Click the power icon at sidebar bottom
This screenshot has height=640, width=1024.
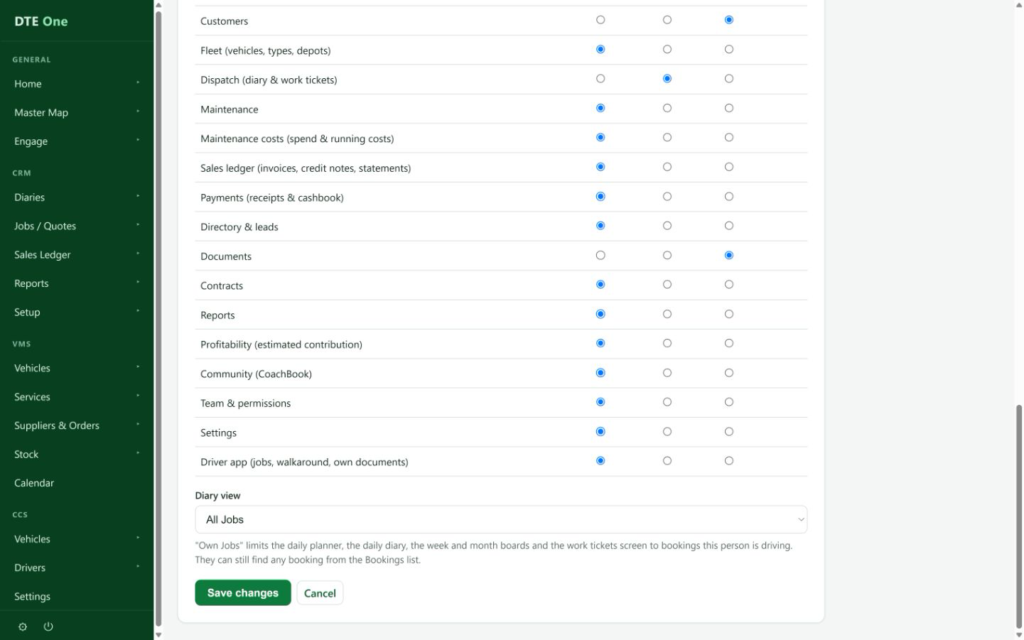click(48, 627)
